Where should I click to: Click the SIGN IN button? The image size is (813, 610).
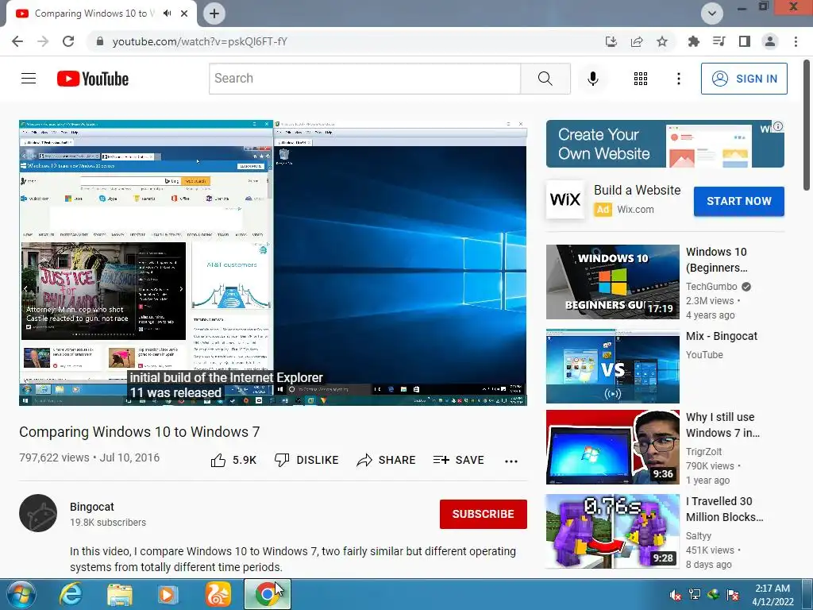pyautogui.click(x=743, y=79)
